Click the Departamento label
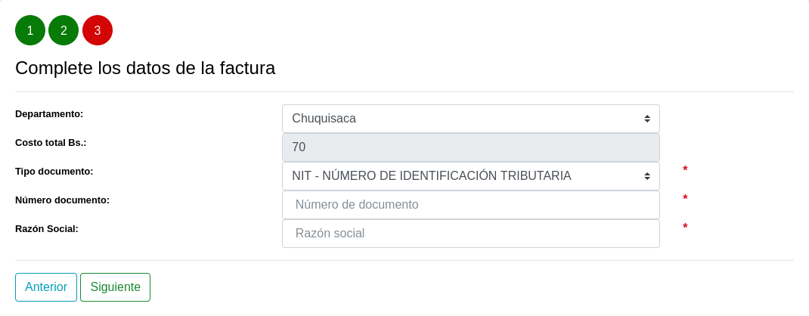Viewport: 809px width, 316px height. [x=49, y=114]
